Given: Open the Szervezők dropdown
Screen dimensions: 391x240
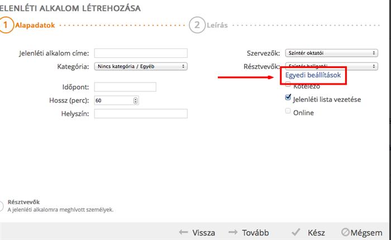Looking at the screenshot, I should click(x=331, y=53).
